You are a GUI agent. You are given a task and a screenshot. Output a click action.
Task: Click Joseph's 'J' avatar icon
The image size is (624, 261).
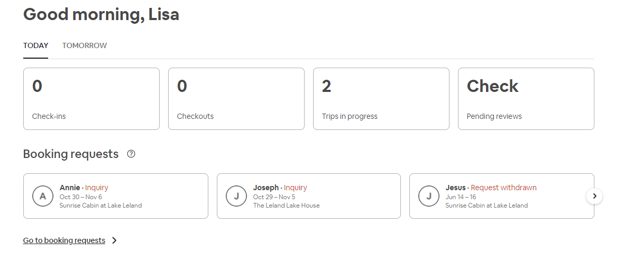pyautogui.click(x=236, y=196)
